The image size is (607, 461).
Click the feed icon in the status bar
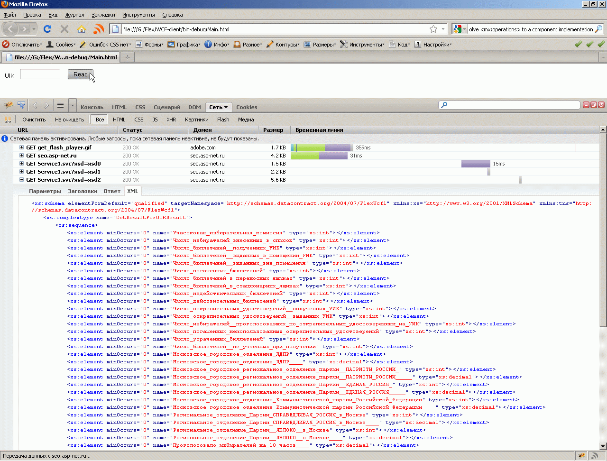(x=594, y=456)
